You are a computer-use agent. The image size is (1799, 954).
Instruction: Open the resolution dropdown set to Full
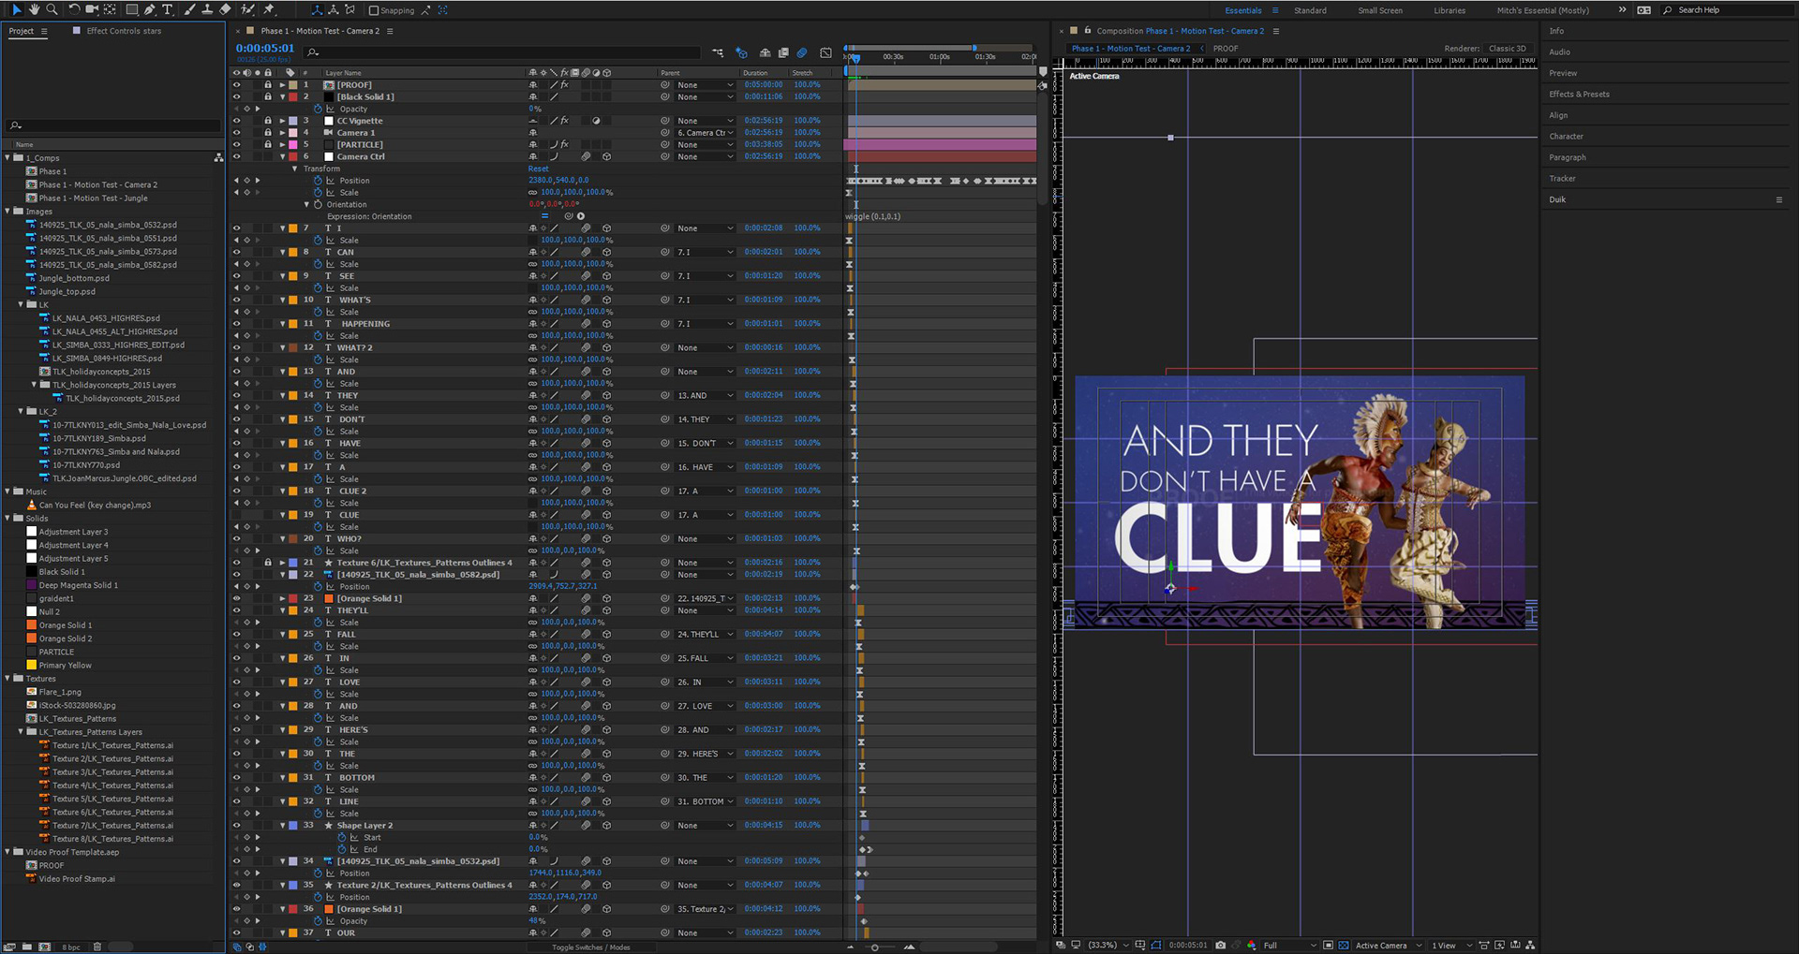1289,945
